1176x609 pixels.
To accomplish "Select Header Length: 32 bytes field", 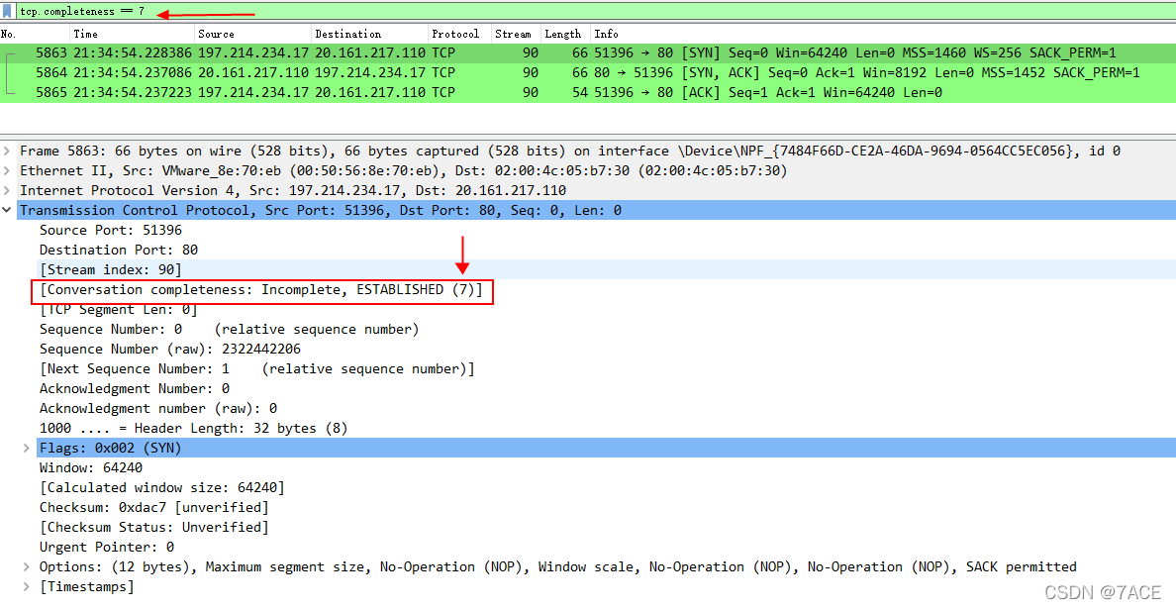I will click(x=193, y=428).
